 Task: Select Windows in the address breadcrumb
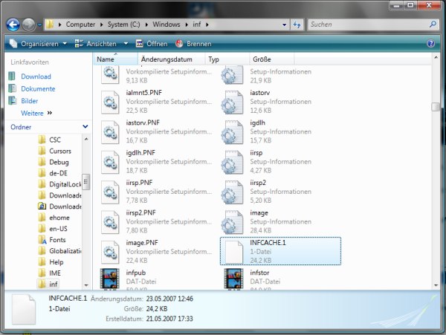tap(167, 25)
